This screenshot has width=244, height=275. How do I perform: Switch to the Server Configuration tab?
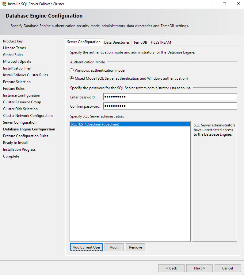[x=84, y=42]
